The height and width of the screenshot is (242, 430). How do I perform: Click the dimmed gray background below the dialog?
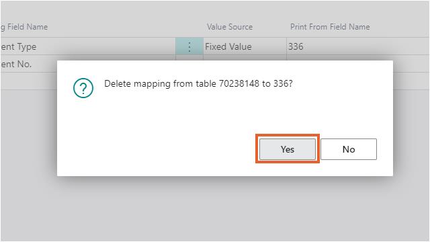(x=215, y=208)
